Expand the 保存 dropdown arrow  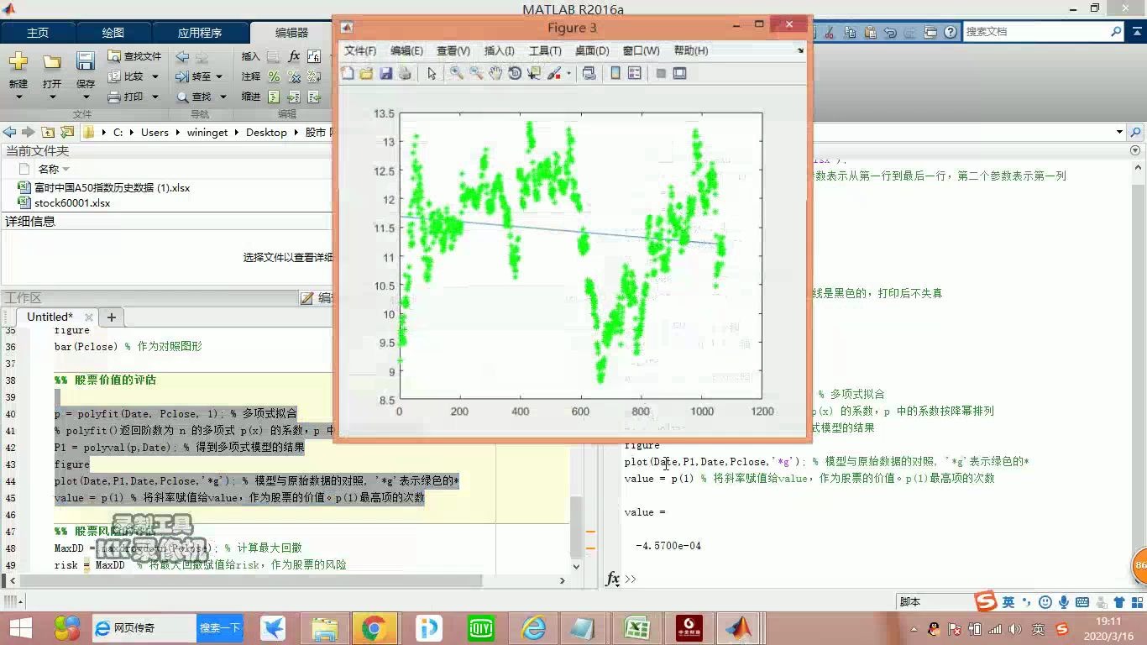click(86, 97)
